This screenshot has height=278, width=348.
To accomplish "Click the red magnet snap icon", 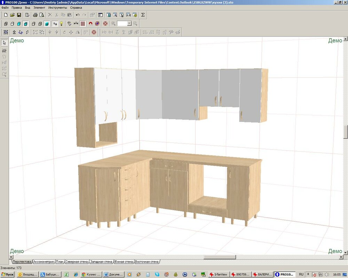I will [x=90, y=24].
